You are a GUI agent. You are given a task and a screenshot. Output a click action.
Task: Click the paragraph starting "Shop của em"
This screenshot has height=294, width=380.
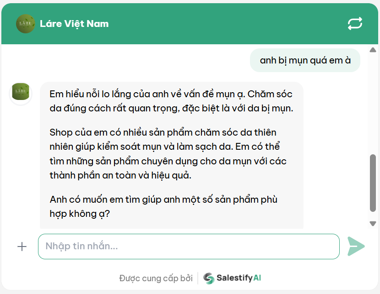pos(168,154)
